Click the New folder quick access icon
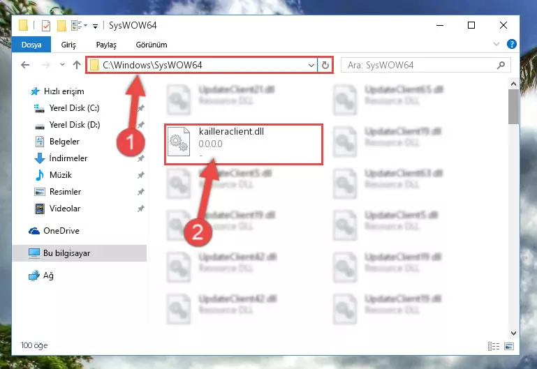Screen dimensions: 537x369 pos(61,26)
